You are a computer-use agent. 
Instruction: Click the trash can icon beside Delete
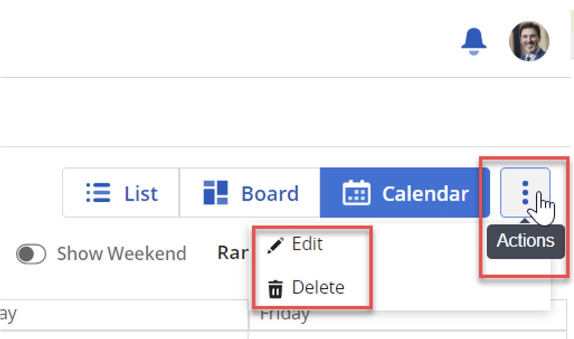(275, 289)
